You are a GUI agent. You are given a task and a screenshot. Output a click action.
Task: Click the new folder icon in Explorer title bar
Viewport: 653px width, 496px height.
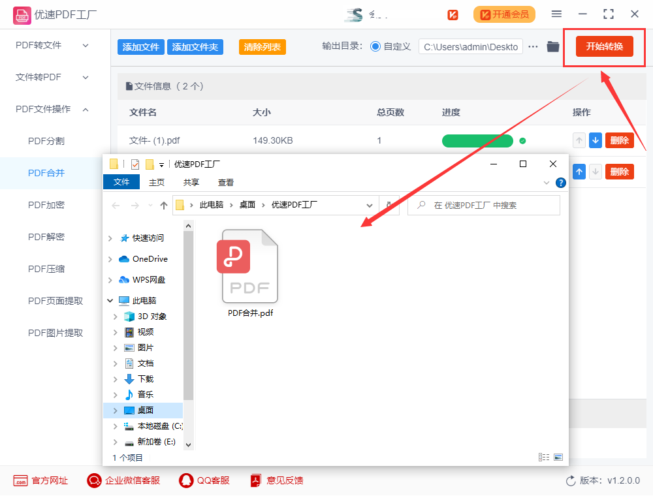click(150, 164)
